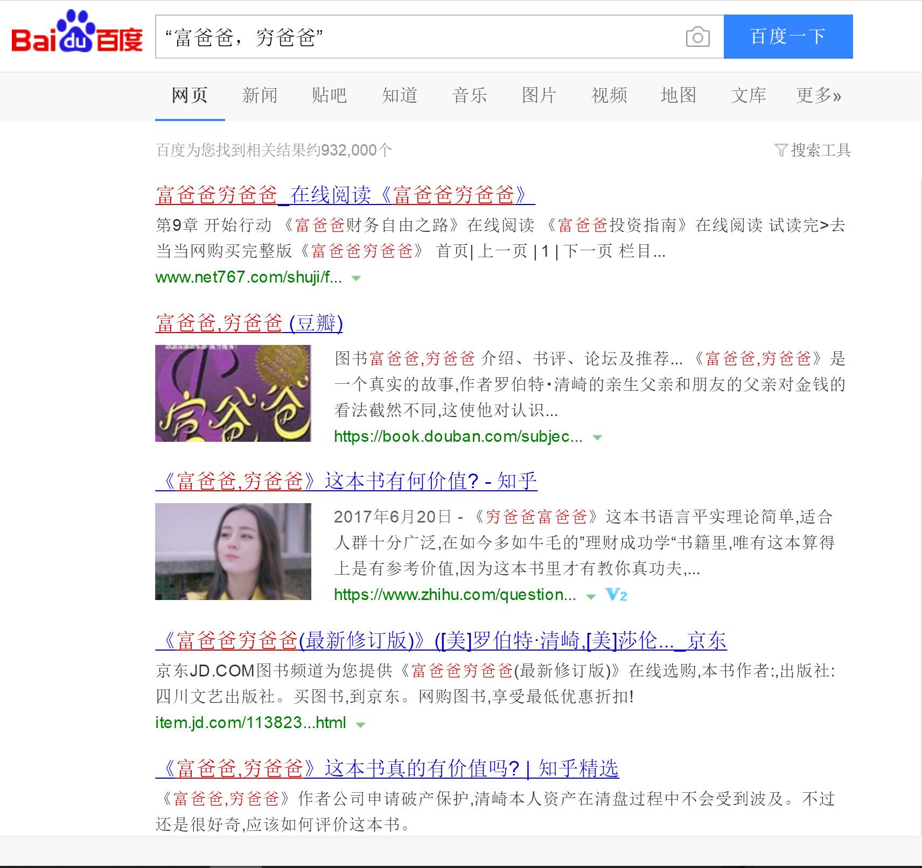Click the 搜索工具 filter icon
Viewport: 922px width, 868px height.
780,150
